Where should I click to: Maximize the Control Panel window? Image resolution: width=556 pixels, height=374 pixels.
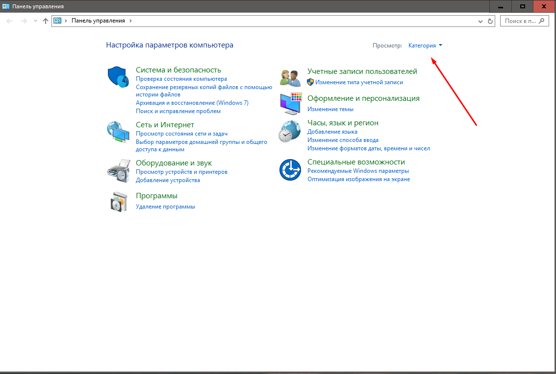(x=522, y=6)
